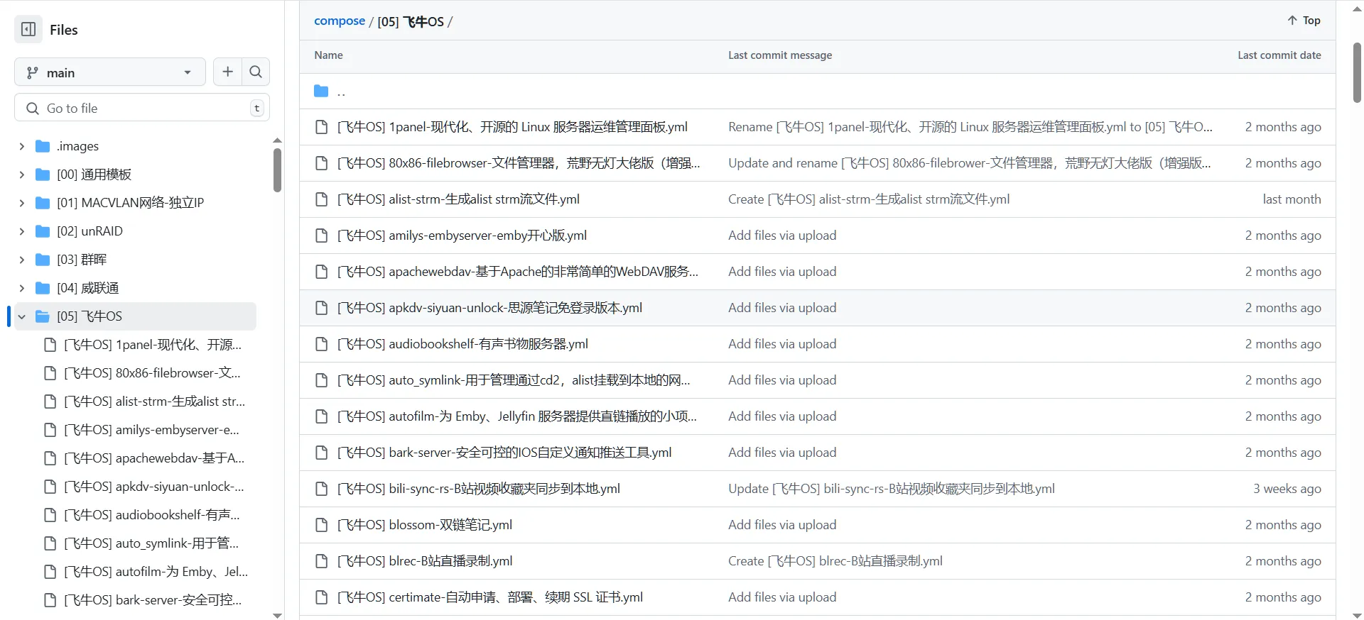Open the search magnifier button
The image size is (1364, 620).
tap(256, 72)
